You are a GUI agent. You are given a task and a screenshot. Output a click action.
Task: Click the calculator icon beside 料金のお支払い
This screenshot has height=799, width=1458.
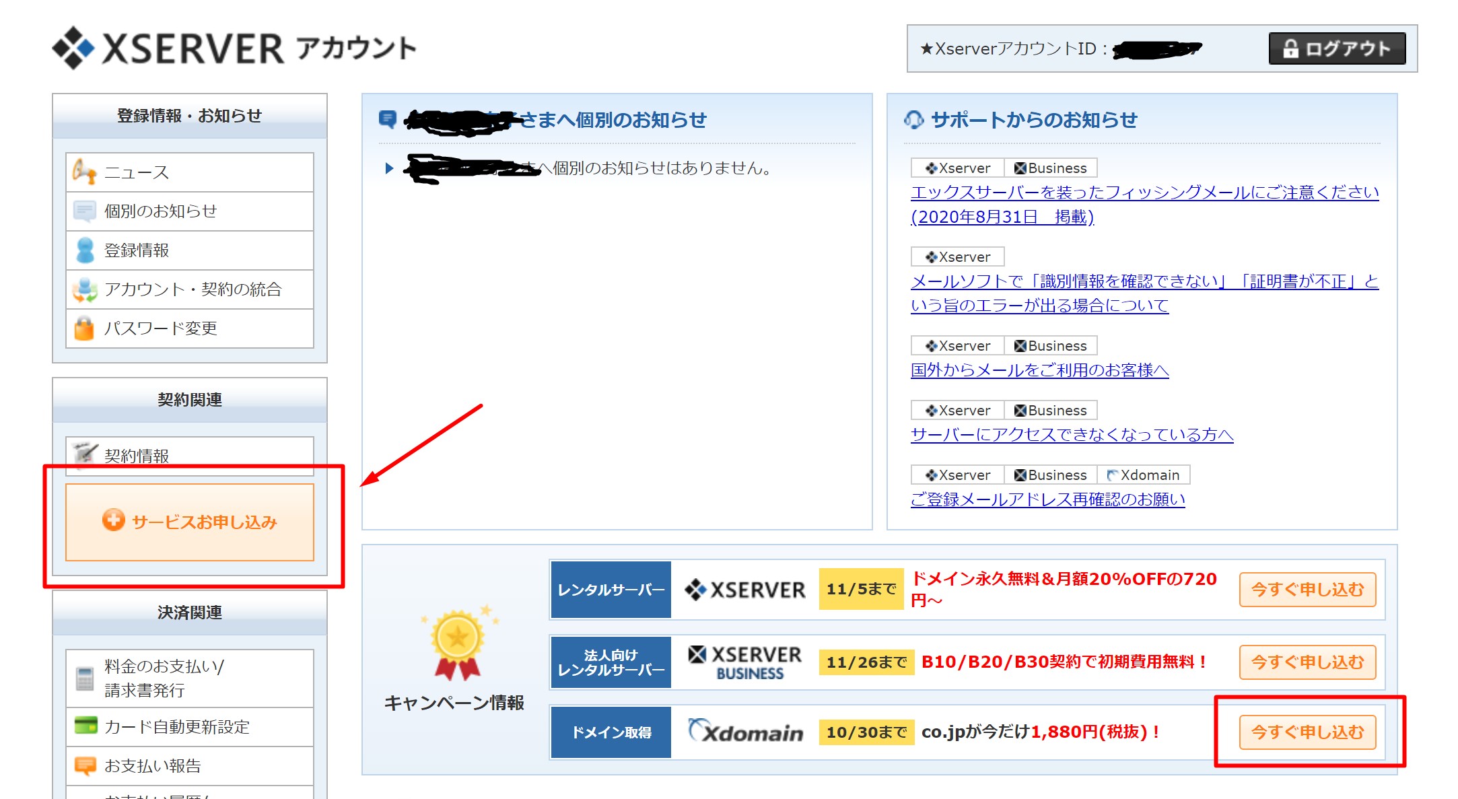pos(85,679)
